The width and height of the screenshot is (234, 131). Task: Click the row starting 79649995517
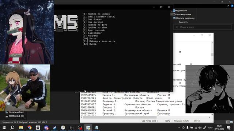pos(133,104)
